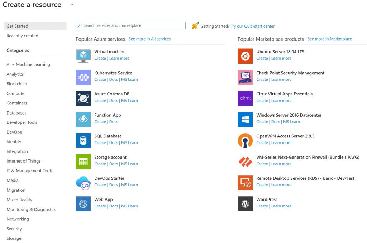
Task: Click Create under Web App
Action: click(x=100, y=206)
